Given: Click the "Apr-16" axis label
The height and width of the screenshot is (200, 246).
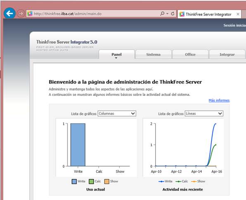Looking at the screenshot, I should click(217, 171).
